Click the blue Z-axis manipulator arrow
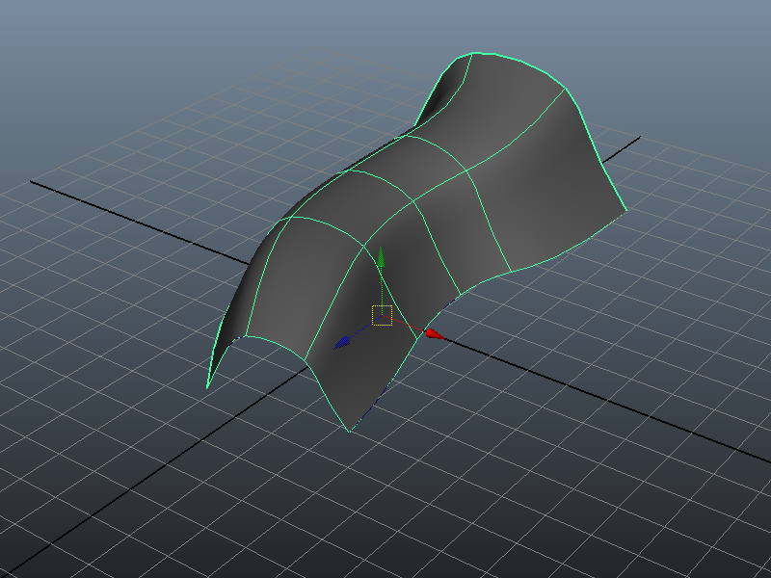The image size is (771, 578). [x=342, y=342]
